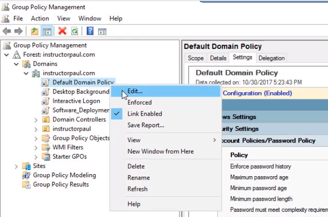This screenshot has height=217, width=328.
Task: Click the Scope tab
Action: pyautogui.click(x=196, y=58)
